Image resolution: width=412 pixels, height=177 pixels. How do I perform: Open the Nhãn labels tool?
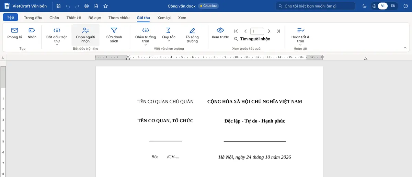coord(32,34)
